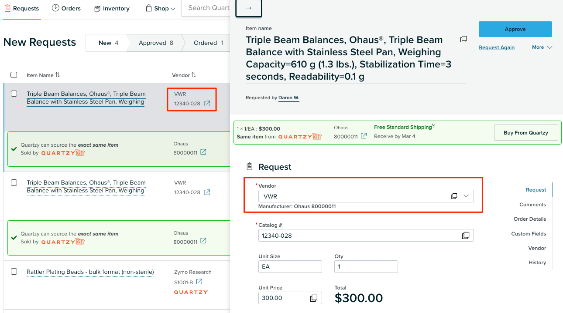Sort by Vendor arrows
This screenshot has width=563, height=313.
pyautogui.click(x=194, y=75)
